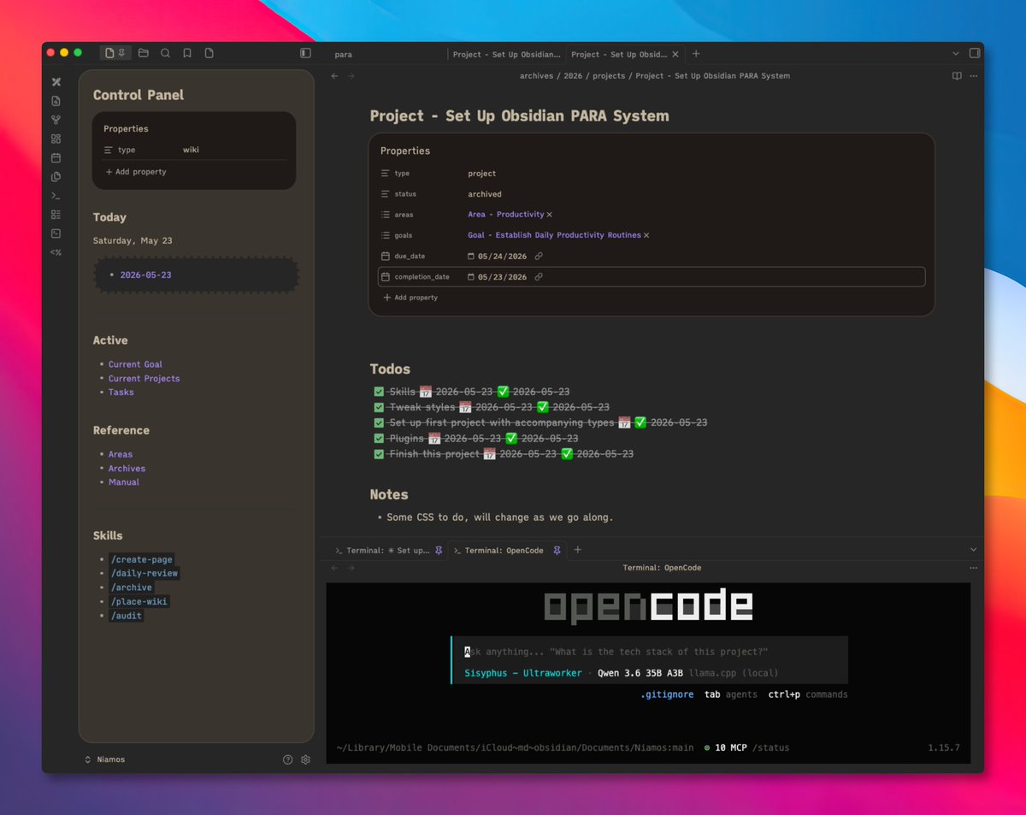1026x815 pixels.
Task: Open the terminal box icon in ribbon
Action: tap(56, 233)
